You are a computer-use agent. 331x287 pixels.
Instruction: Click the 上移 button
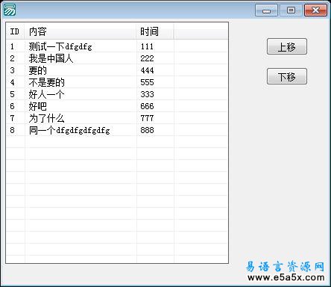coord(287,46)
